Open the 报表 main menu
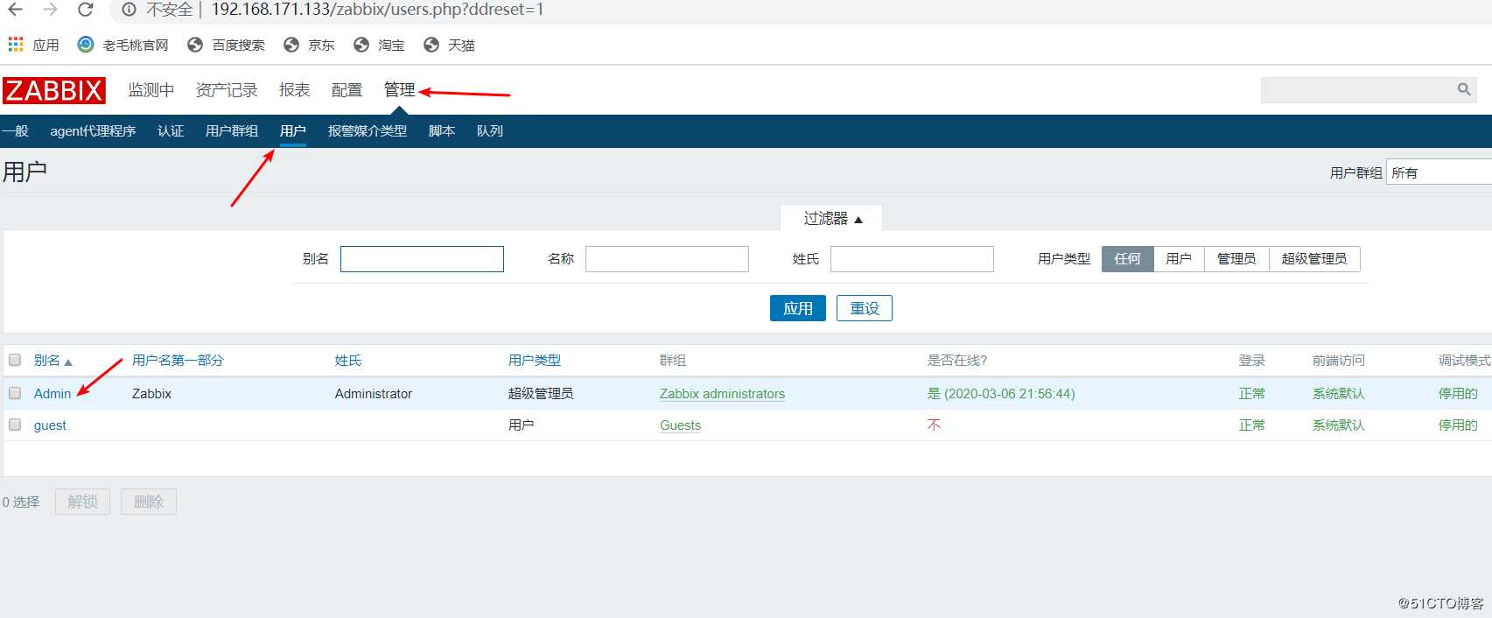1492x618 pixels. 295,90
